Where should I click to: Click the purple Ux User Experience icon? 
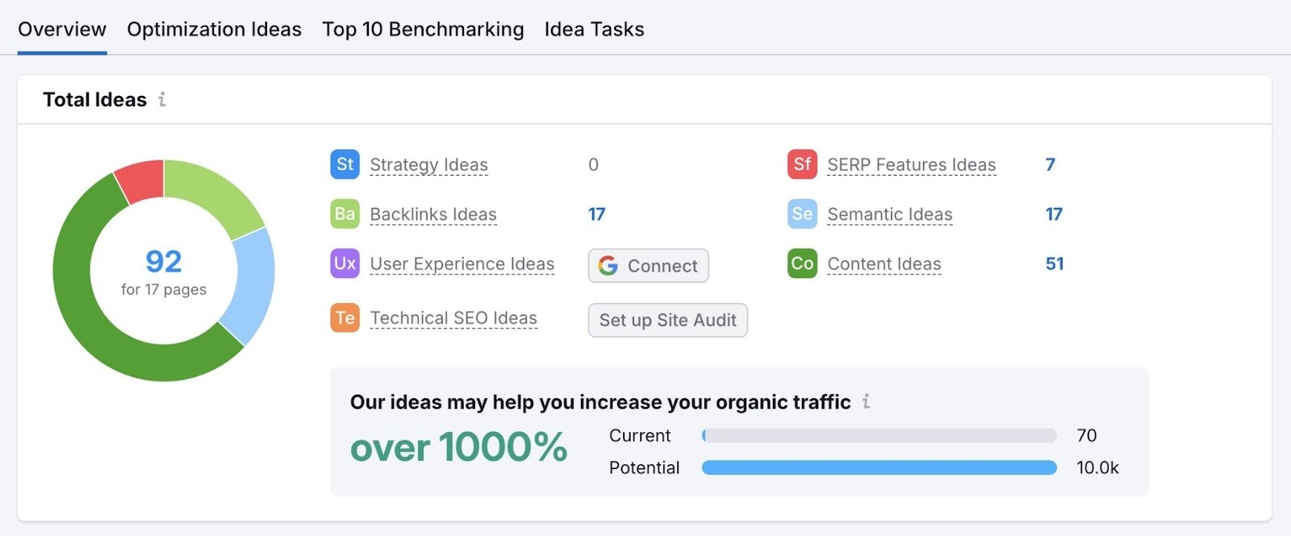(x=345, y=264)
